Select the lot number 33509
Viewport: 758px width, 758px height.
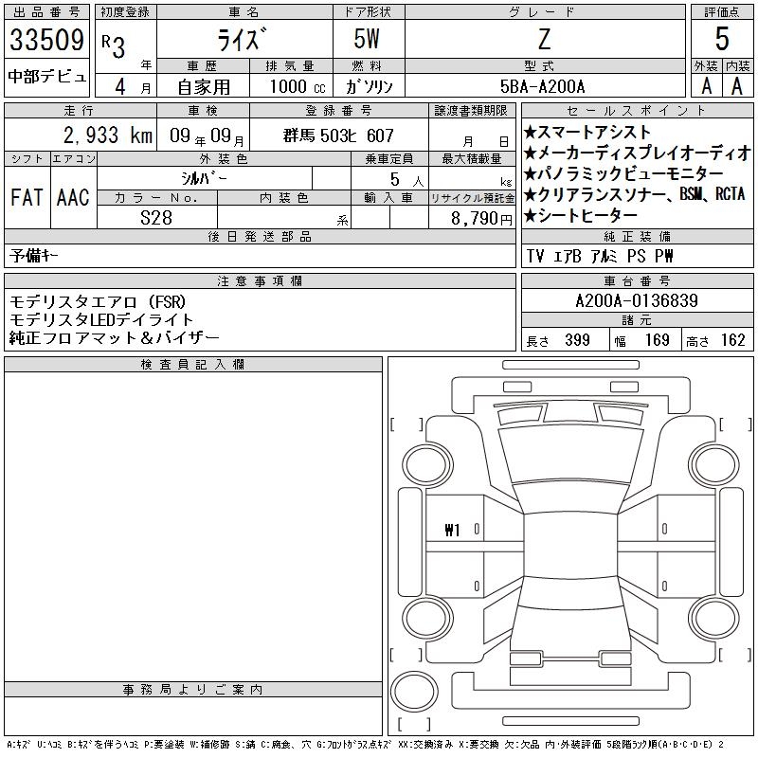46,40
